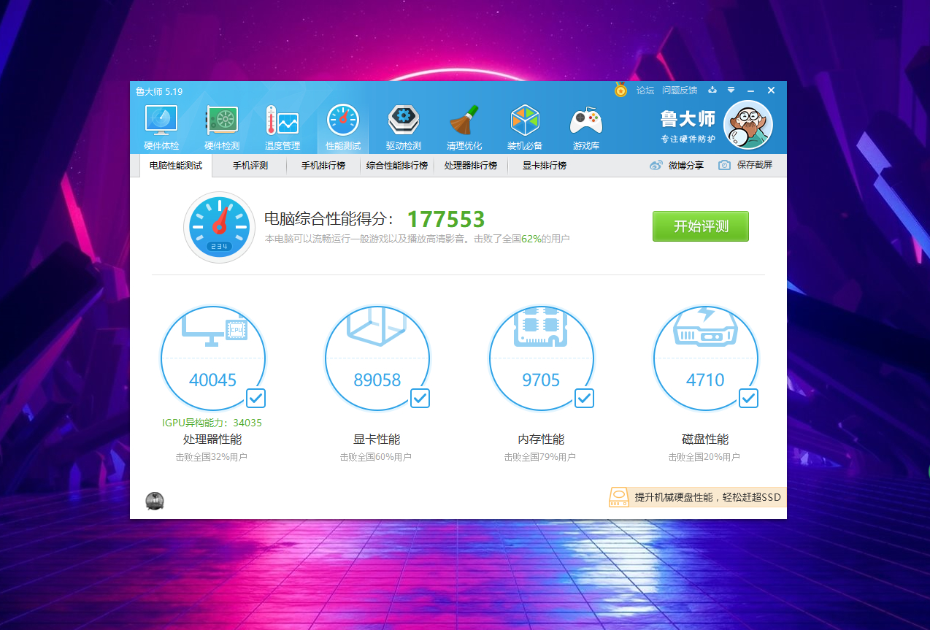Open the title bar dropdown menu arrow
This screenshot has height=630, width=930.
(x=731, y=90)
